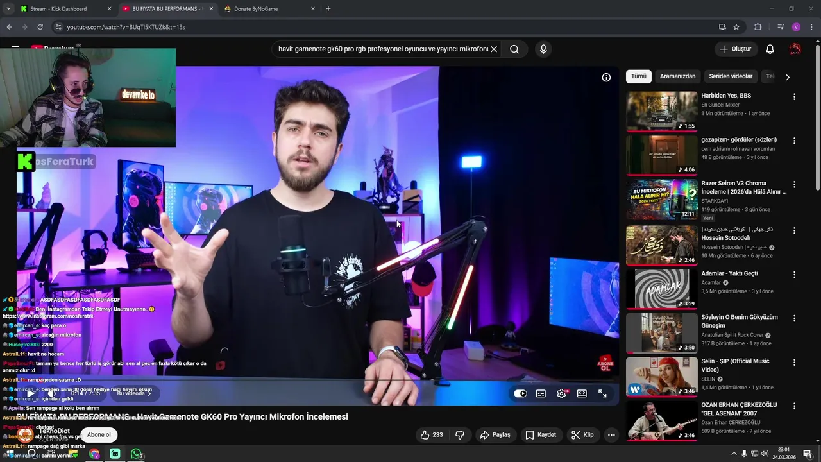The image size is (821, 462).
Task: Open En Güncel Mixler channel link
Action: pos(720,105)
